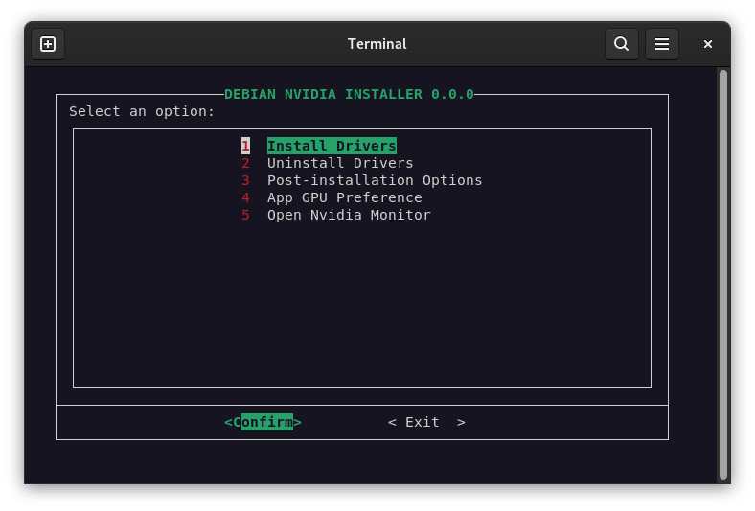Viewport: 755px width, 511px height.
Task: Open the hamburger menu in header
Action: [x=661, y=44]
